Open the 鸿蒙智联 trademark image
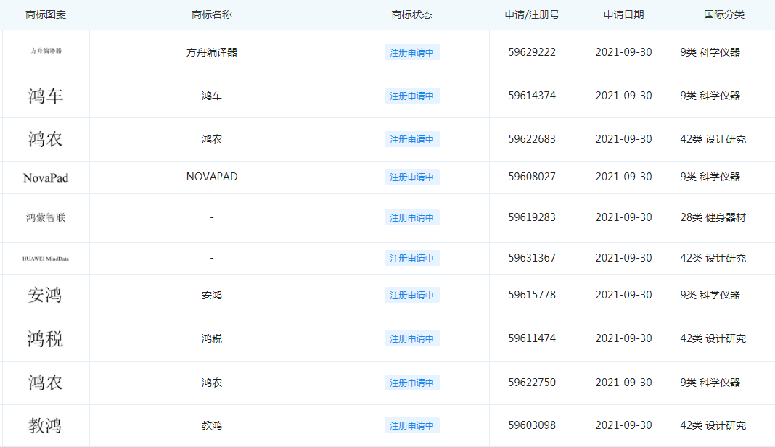This screenshot has height=447, width=775. [x=46, y=217]
